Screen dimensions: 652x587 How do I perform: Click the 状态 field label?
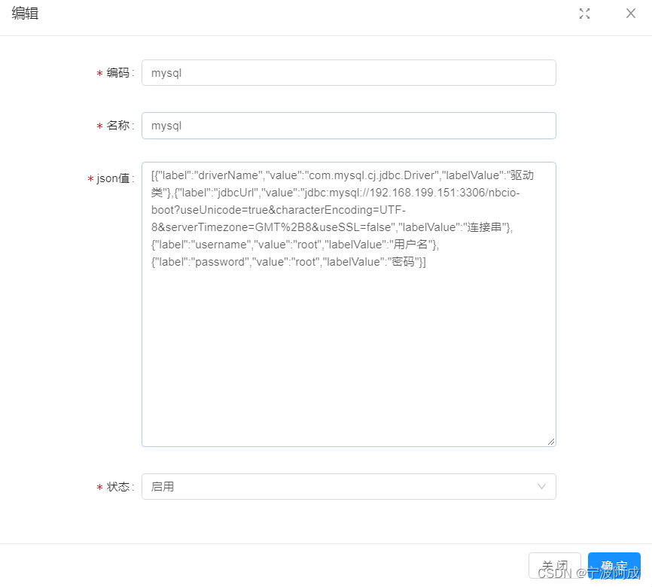pyautogui.click(x=118, y=486)
